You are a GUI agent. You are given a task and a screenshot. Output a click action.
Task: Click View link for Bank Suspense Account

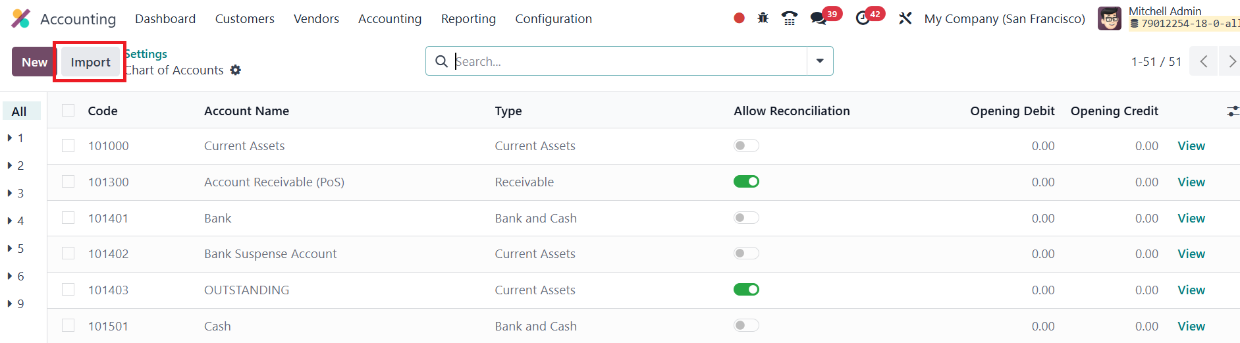(x=1191, y=254)
